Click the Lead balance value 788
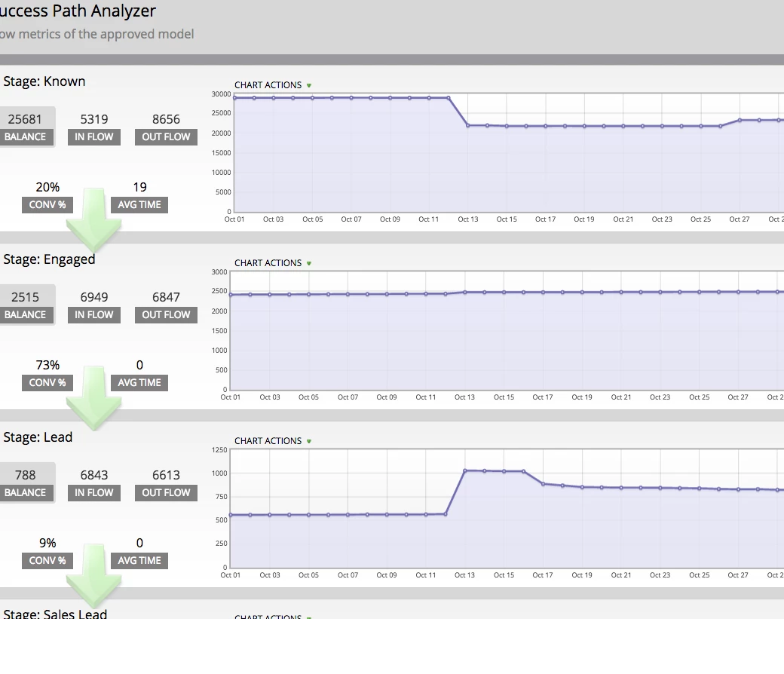The image size is (784, 674). [x=25, y=476]
